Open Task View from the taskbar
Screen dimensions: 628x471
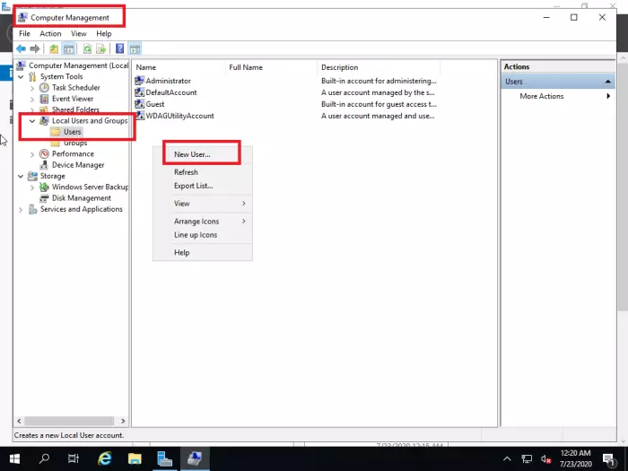[x=74, y=458]
